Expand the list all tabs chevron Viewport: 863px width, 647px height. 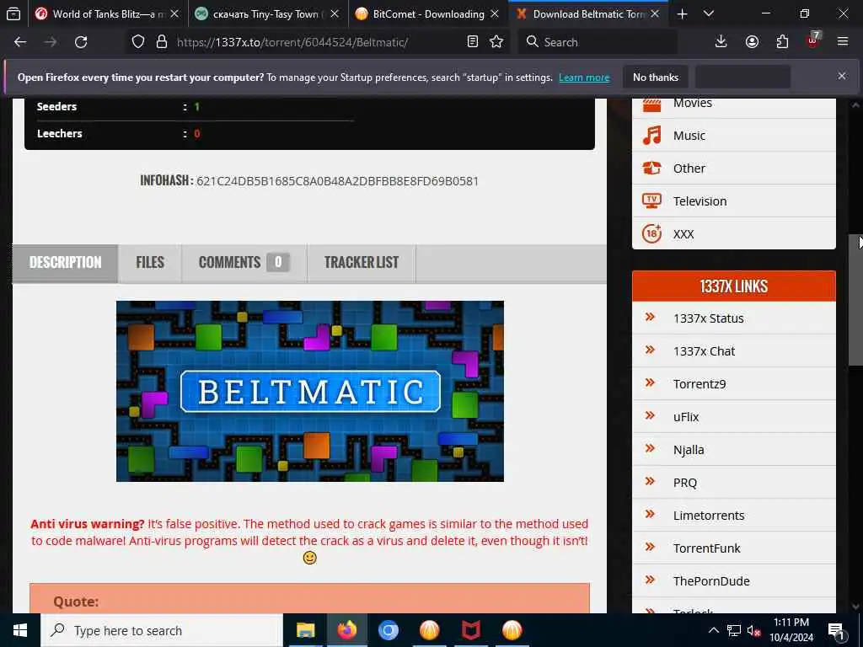coord(709,13)
